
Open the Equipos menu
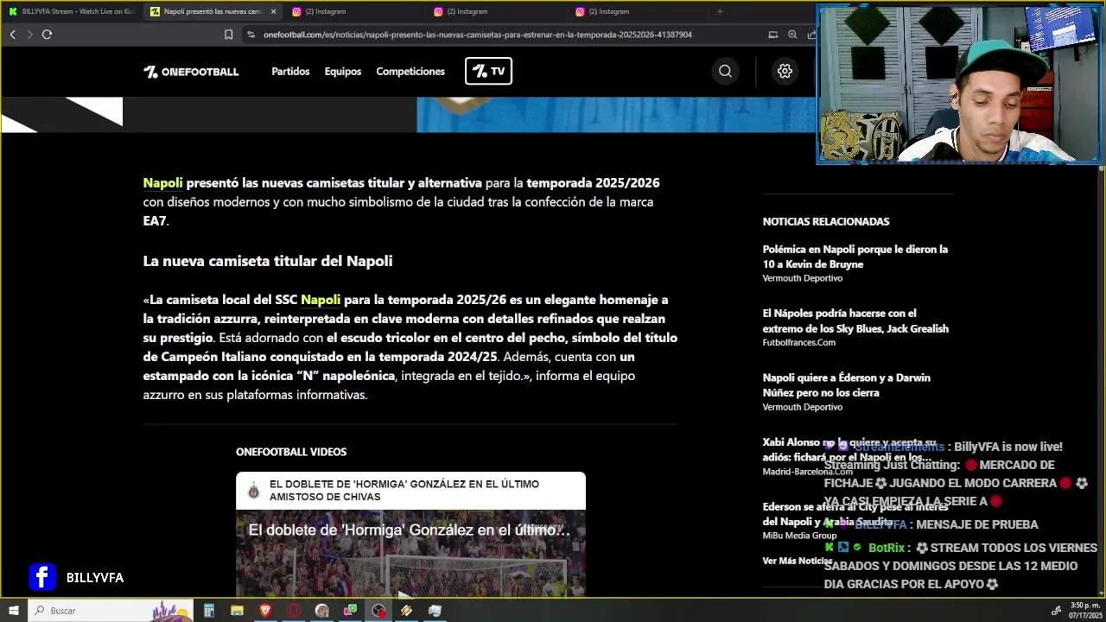[343, 72]
